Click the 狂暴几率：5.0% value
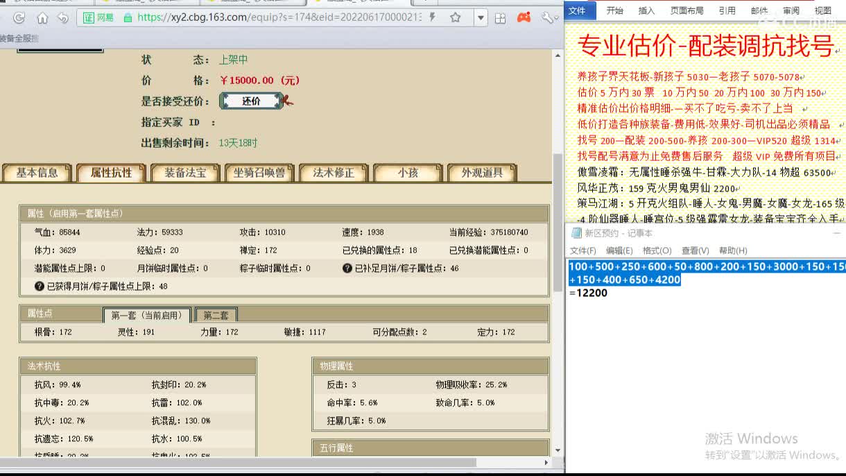This screenshot has height=476, width=846. pyautogui.click(x=356, y=420)
